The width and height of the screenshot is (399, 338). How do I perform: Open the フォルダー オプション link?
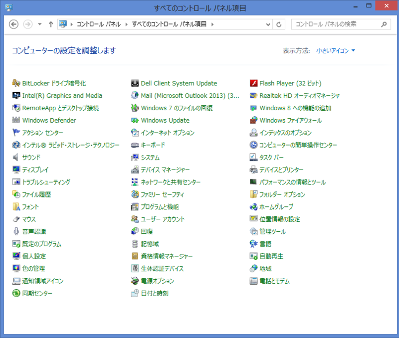[x=282, y=194]
